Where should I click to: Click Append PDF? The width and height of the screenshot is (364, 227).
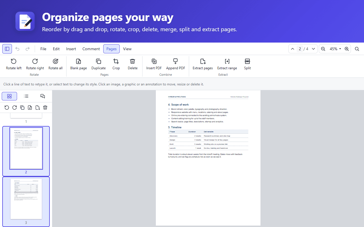pyautogui.click(x=175, y=64)
